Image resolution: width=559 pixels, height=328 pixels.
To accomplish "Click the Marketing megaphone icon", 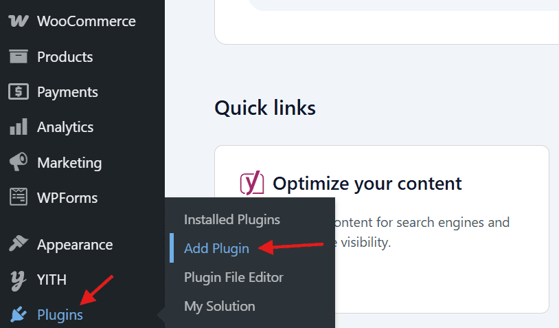I will [18, 162].
